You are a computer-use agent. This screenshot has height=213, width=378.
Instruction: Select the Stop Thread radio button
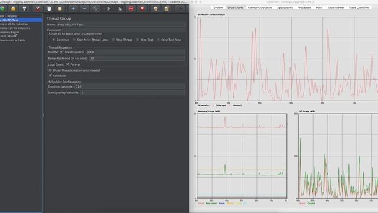point(113,40)
